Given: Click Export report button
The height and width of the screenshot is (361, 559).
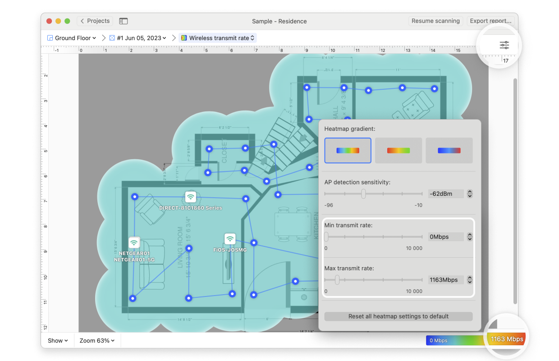Looking at the screenshot, I should [x=490, y=21].
